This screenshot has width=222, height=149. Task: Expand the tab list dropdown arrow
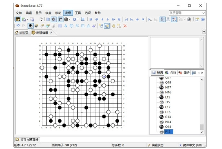tap(204, 32)
